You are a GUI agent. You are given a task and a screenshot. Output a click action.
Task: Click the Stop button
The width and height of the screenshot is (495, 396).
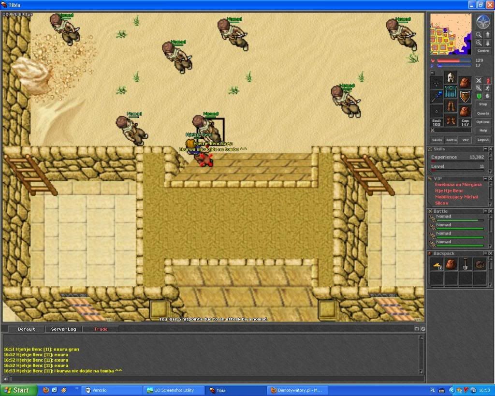tap(483, 104)
